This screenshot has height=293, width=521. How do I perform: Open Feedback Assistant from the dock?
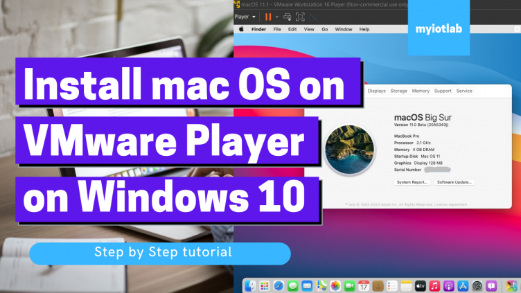(x=491, y=285)
